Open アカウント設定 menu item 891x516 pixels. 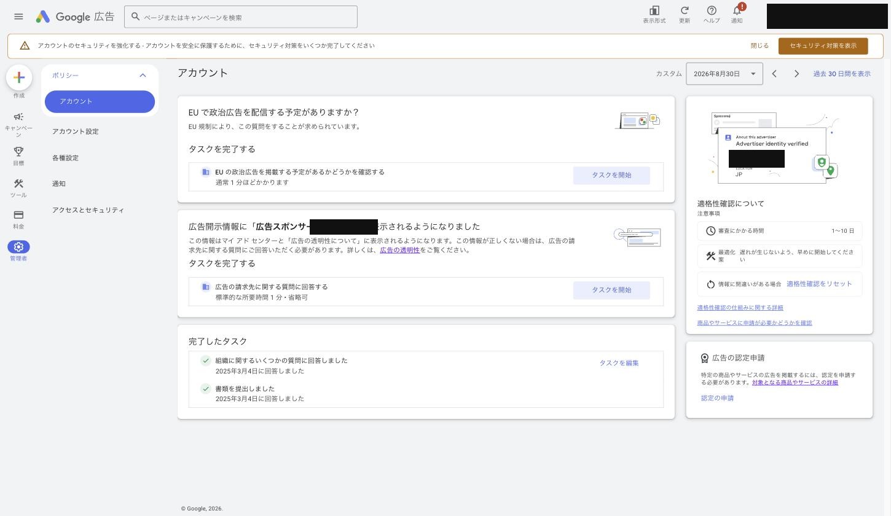point(76,131)
